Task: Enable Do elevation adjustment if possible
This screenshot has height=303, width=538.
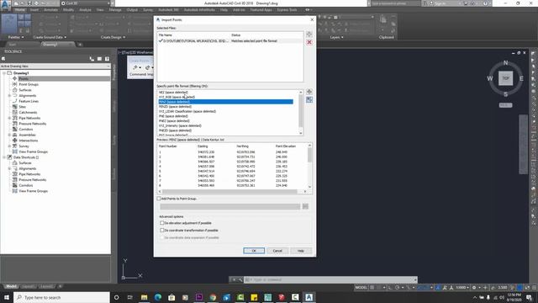Action: point(162,223)
